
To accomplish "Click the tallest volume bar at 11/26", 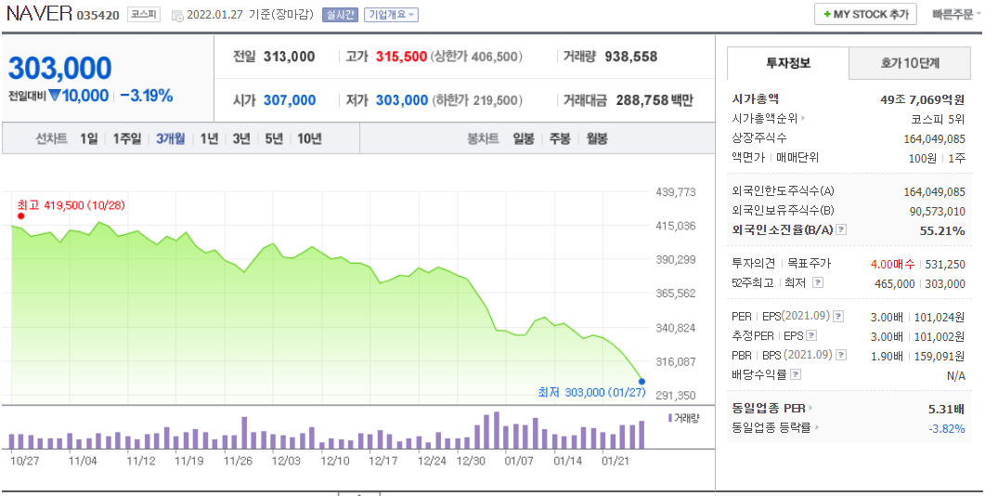I will tap(244, 433).
